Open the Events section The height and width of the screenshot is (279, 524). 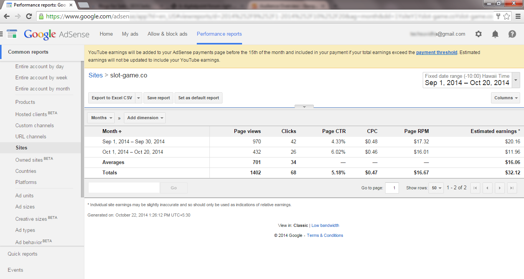click(15, 270)
